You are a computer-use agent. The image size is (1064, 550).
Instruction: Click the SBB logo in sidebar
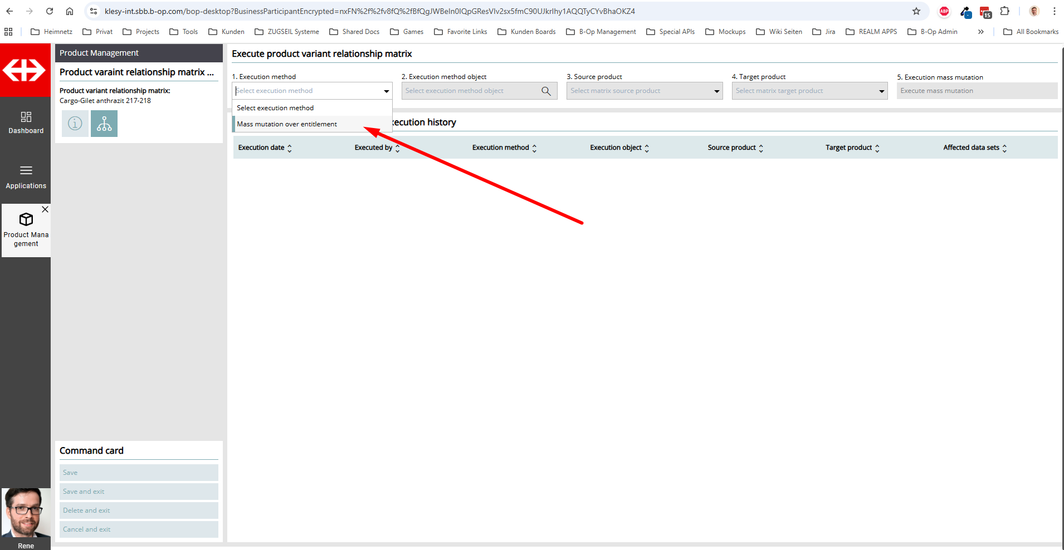[x=25, y=71]
